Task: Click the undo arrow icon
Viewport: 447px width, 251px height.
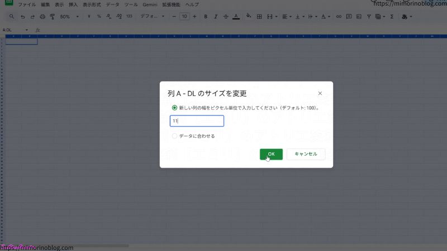Action: pos(22,17)
